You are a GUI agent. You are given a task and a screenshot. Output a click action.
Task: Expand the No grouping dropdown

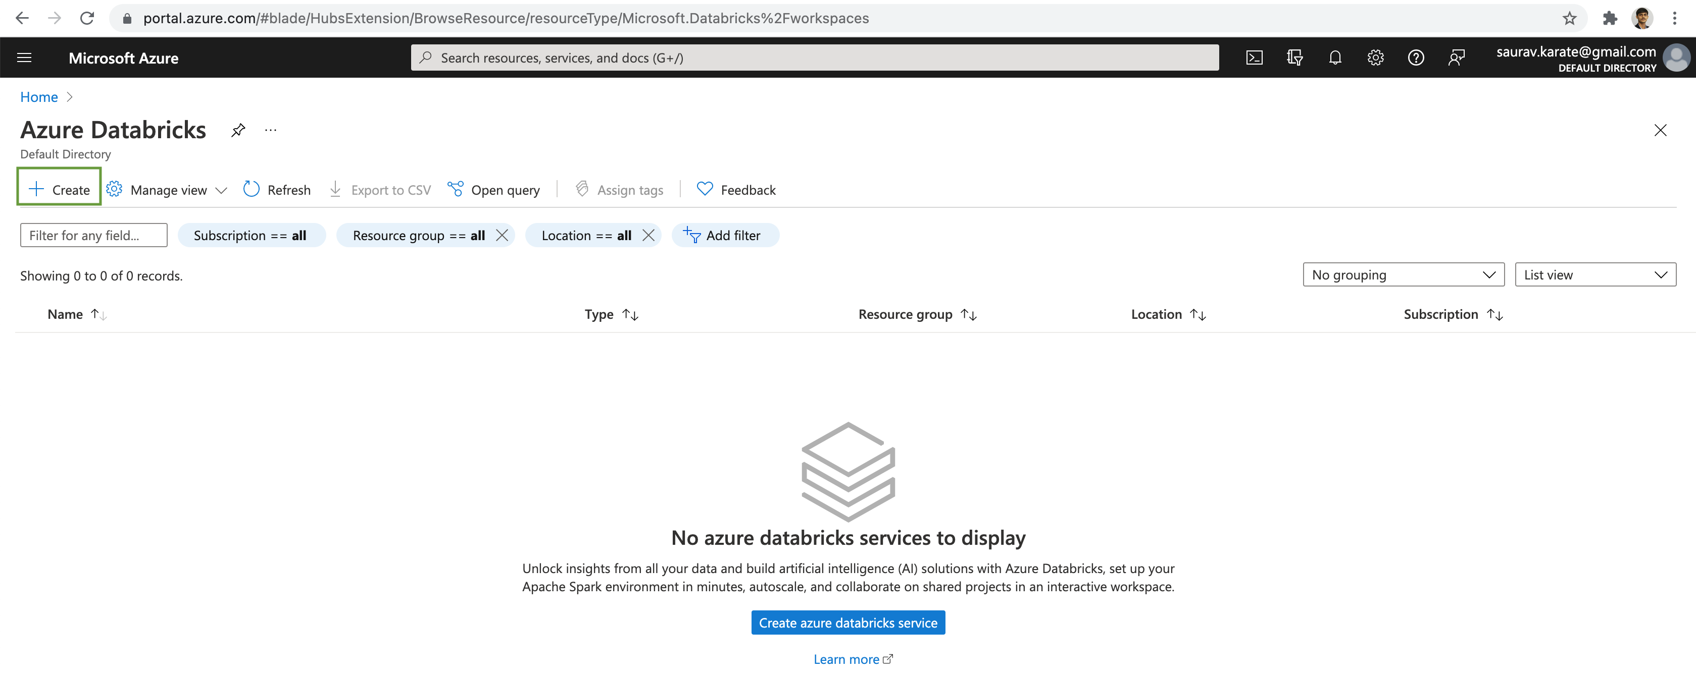1403,275
